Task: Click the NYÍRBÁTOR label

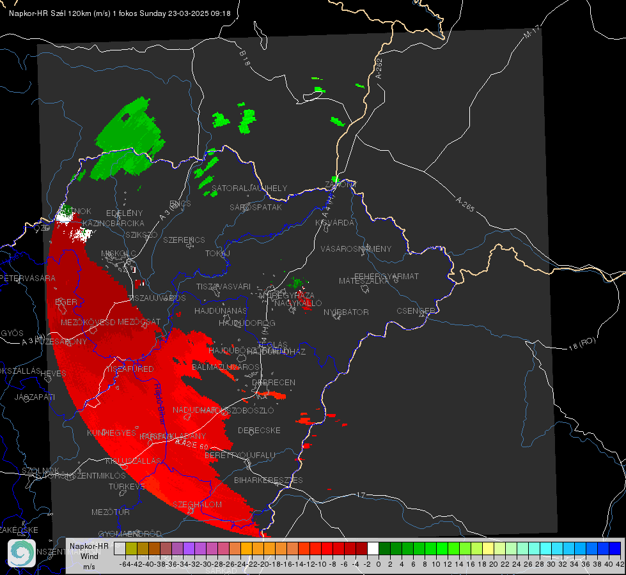Action: (x=346, y=312)
